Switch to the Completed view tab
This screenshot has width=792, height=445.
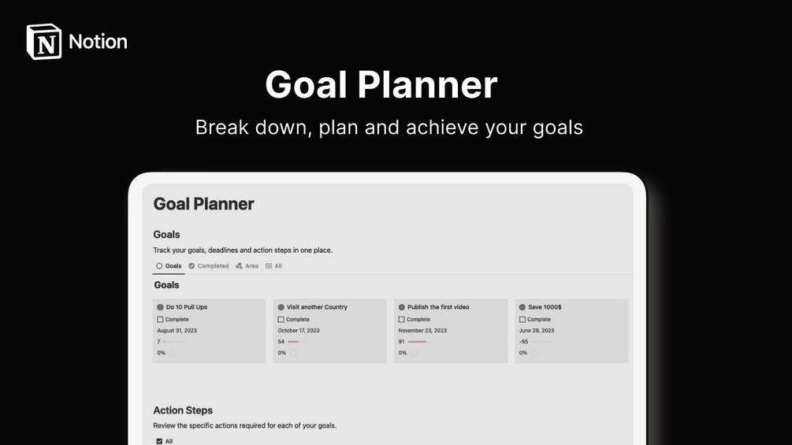coord(209,266)
